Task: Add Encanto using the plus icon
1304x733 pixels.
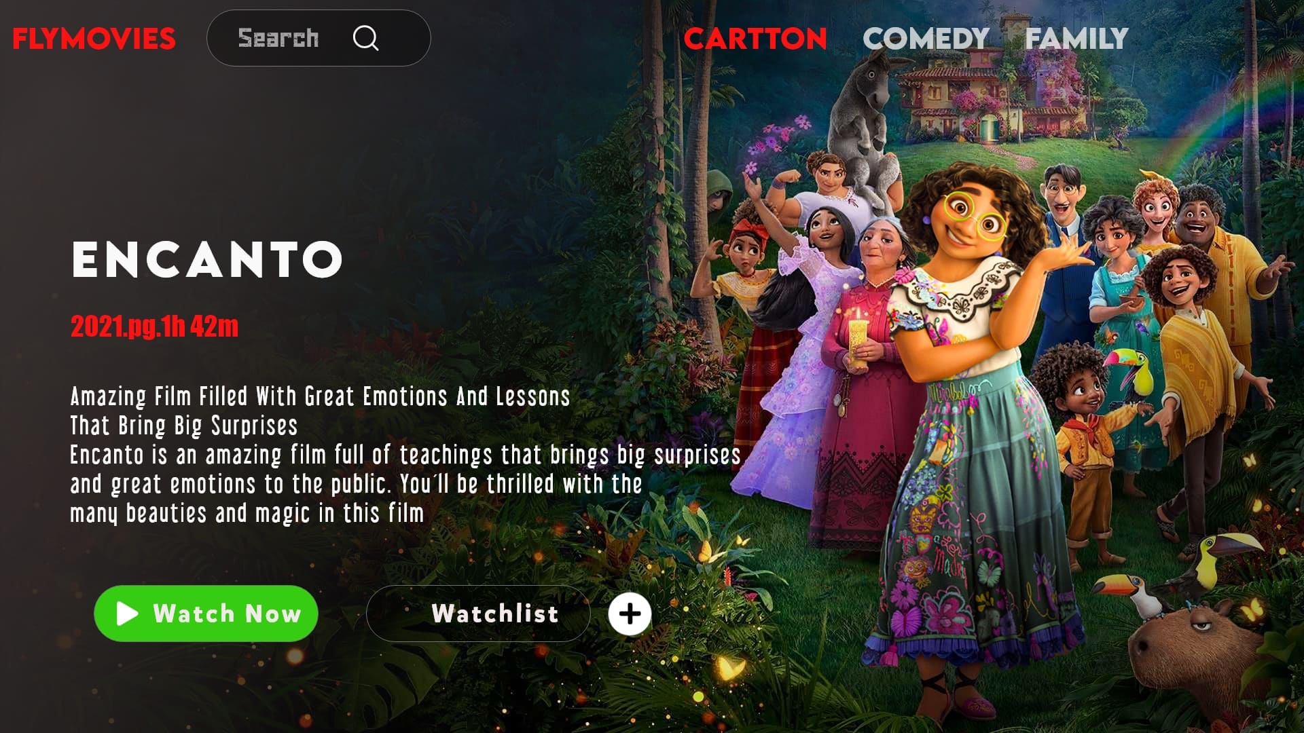Action: 630,614
